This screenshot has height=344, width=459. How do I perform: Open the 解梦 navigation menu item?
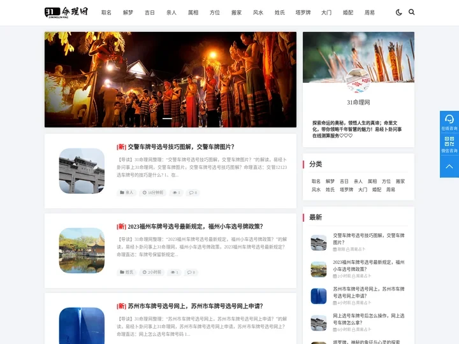tap(128, 13)
